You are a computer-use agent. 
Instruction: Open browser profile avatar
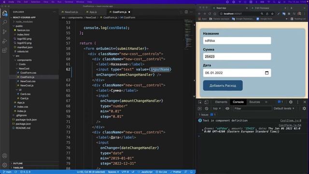click(299, 14)
